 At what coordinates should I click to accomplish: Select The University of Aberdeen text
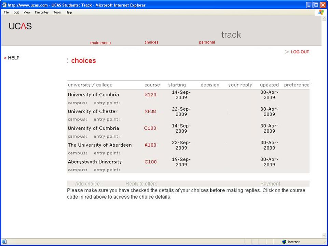(99, 145)
